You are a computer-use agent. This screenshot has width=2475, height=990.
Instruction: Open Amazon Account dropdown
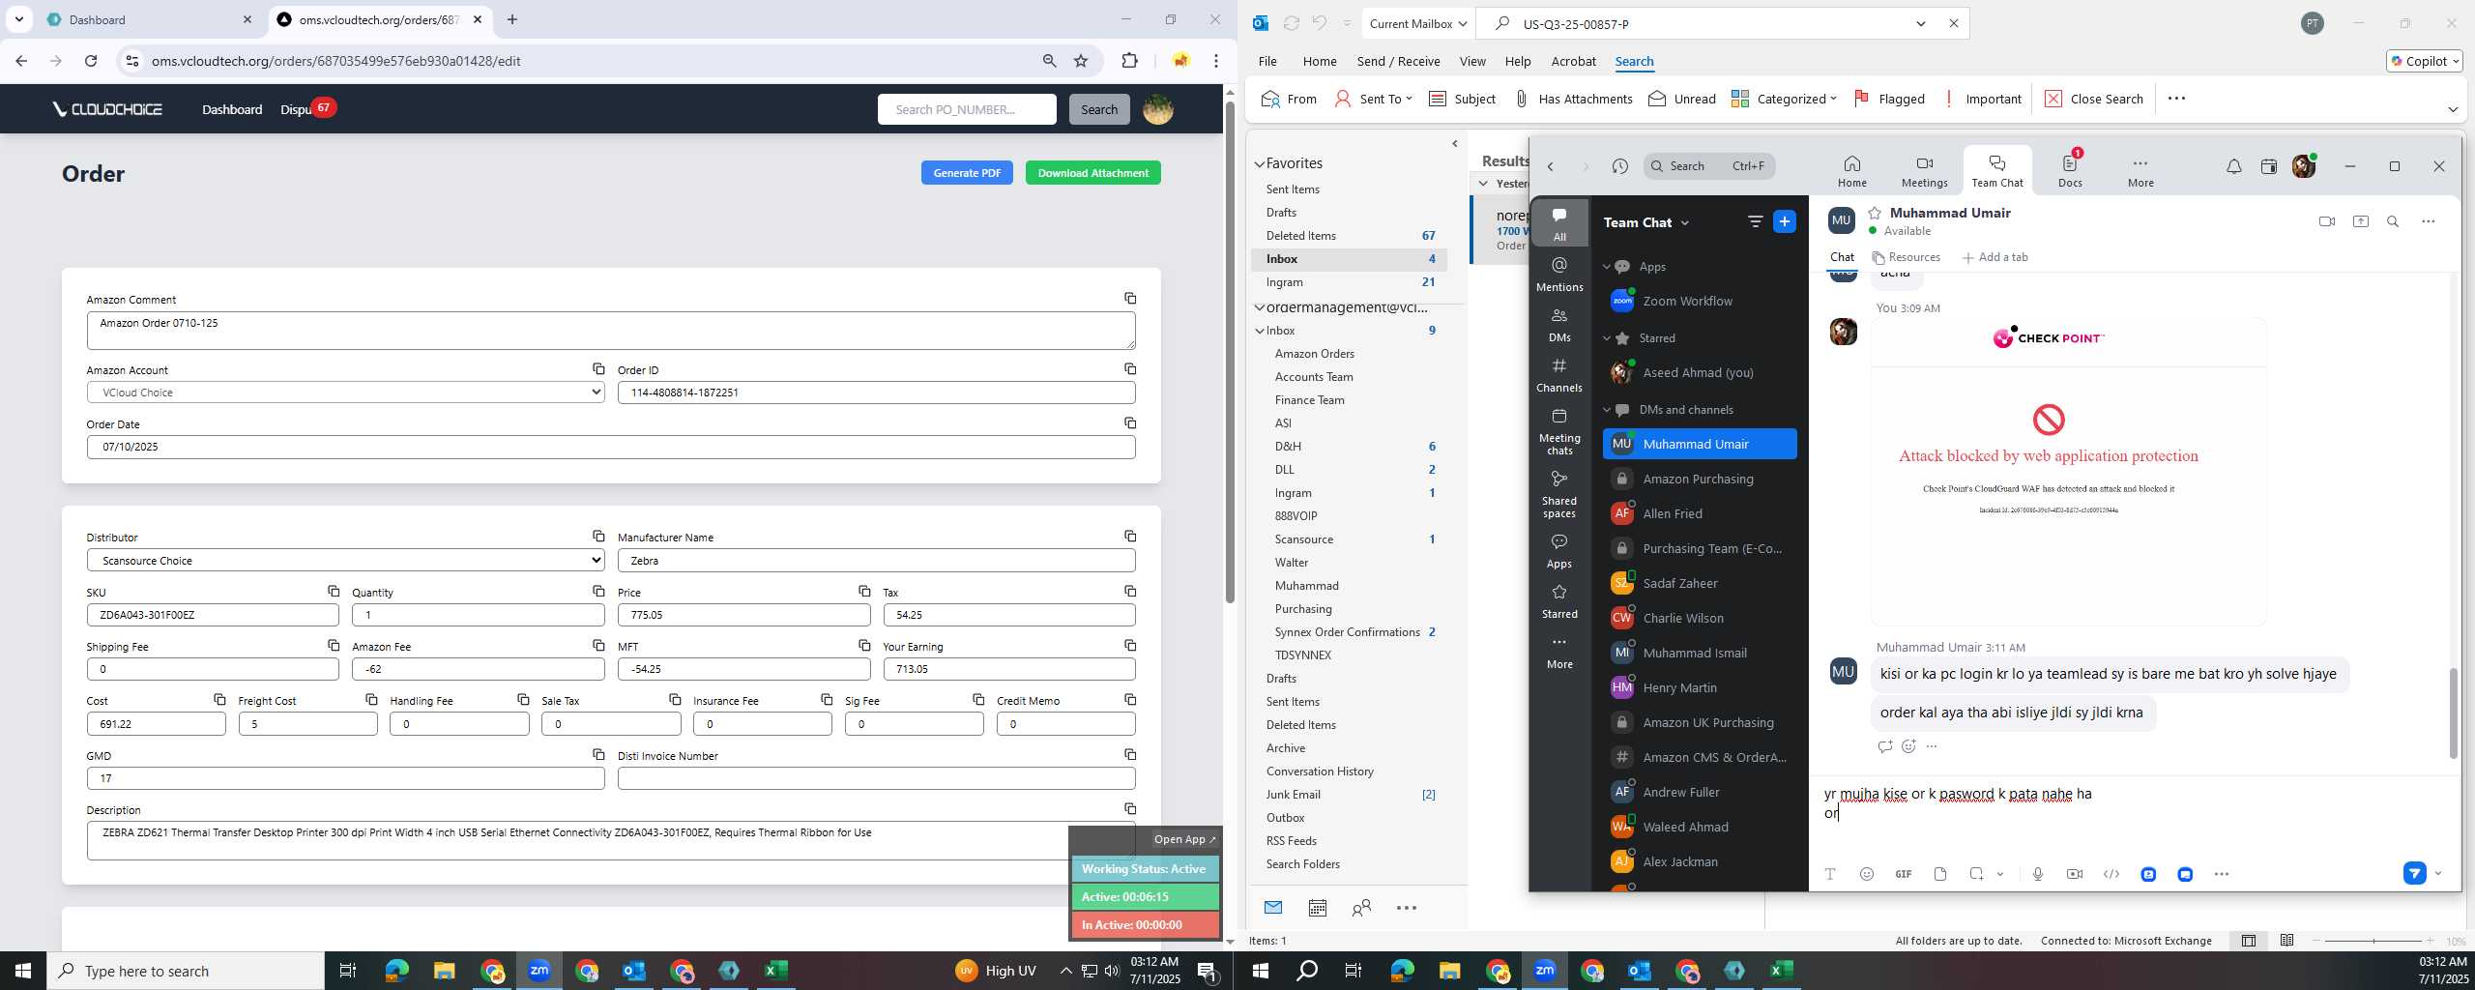[345, 393]
